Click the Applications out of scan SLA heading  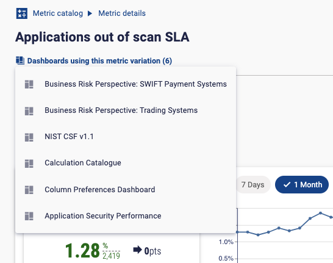pos(102,37)
